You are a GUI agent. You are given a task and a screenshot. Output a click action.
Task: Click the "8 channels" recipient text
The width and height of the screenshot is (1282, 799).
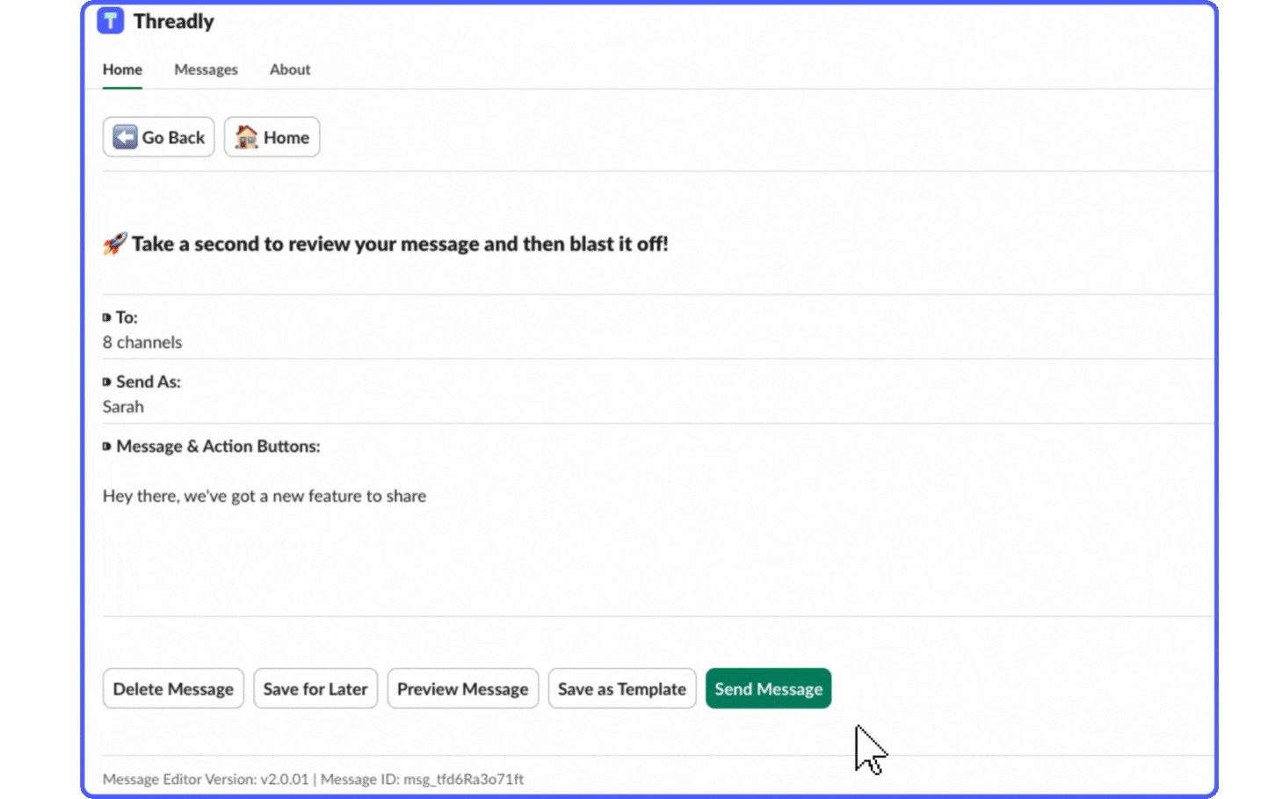pyautogui.click(x=142, y=342)
